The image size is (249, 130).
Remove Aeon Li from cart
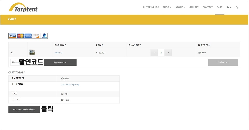click(12, 53)
